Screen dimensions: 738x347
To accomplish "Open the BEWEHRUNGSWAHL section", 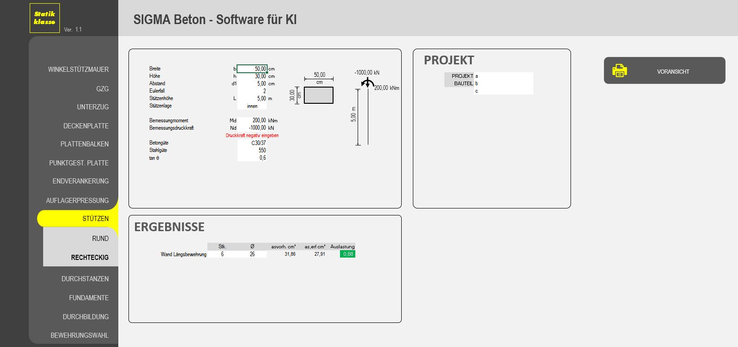I will point(79,335).
